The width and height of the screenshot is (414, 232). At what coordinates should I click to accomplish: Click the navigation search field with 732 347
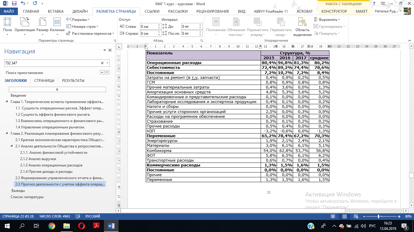(x=52, y=63)
